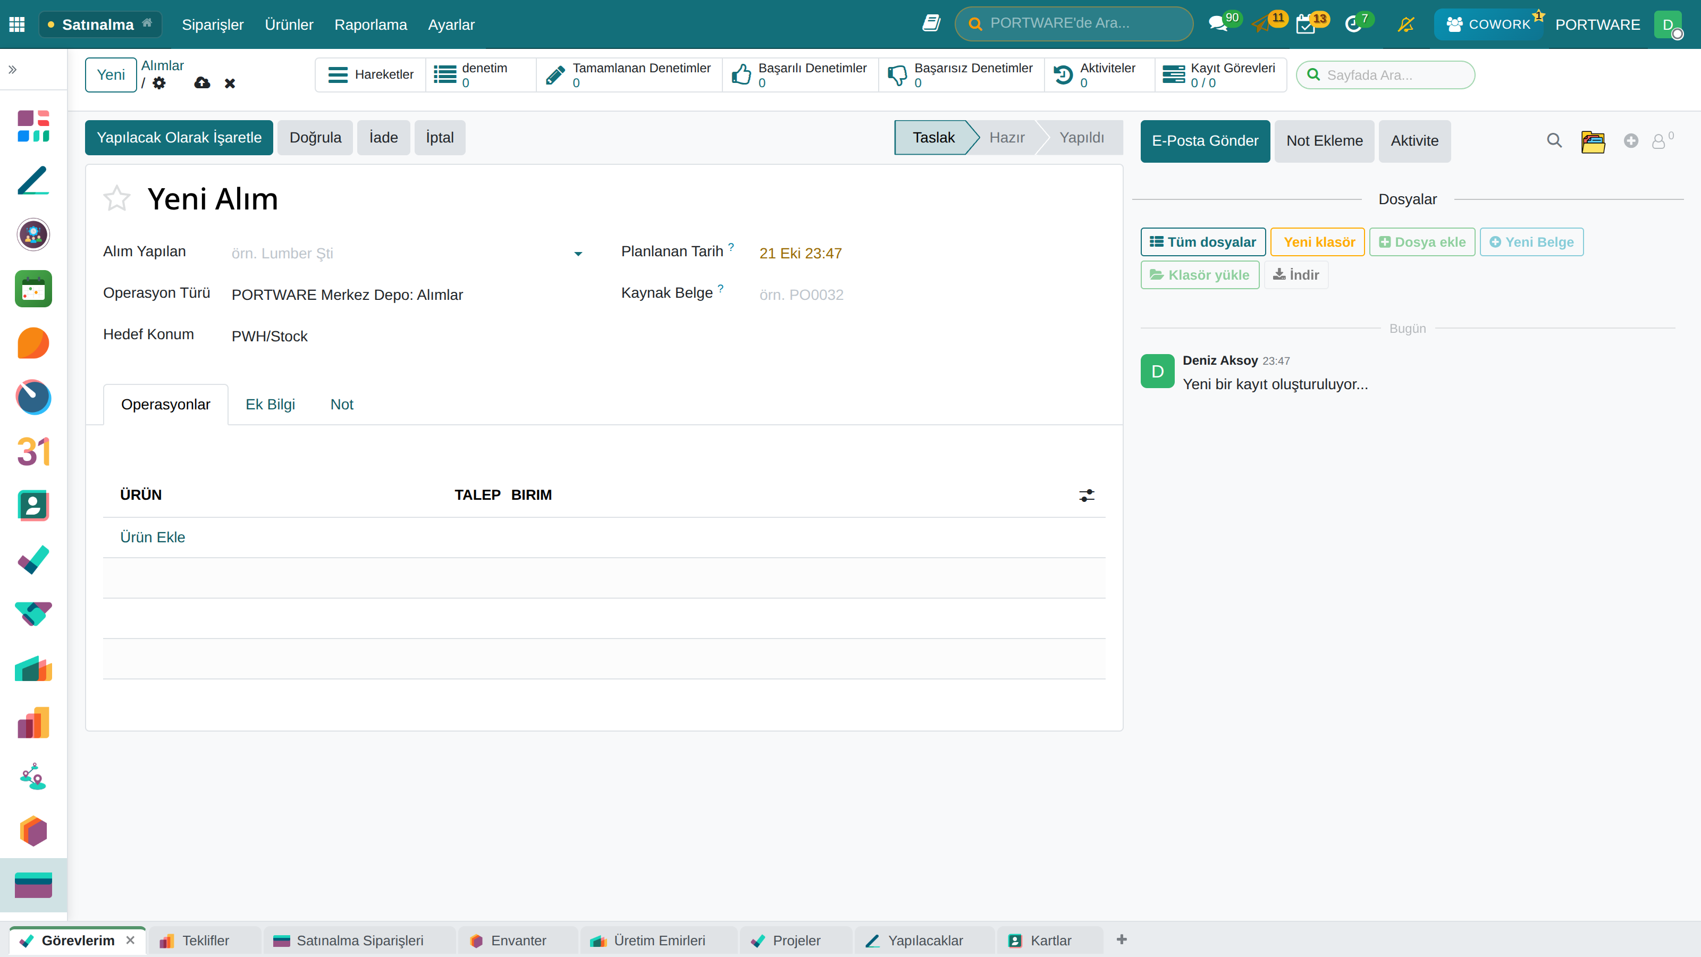Close the Görevlerim bottom tab

point(130,940)
